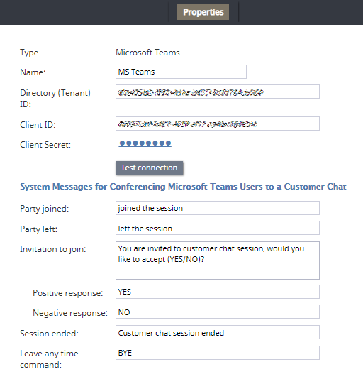Edit the Positive response field with YES
This screenshot has height=389, width=363.
point(218,292)
